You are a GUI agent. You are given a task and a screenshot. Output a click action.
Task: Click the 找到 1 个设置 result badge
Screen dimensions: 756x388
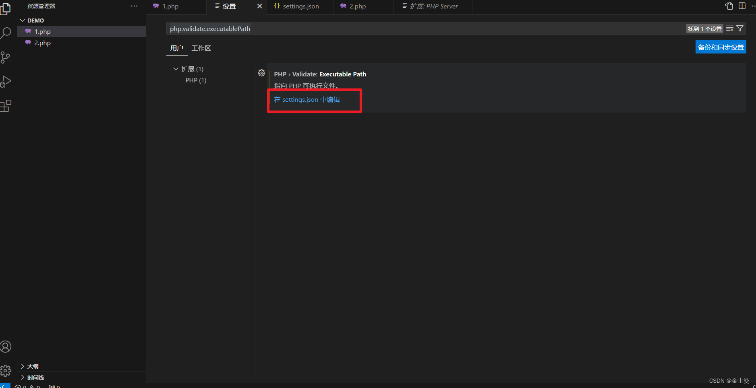tap(705, 29)
